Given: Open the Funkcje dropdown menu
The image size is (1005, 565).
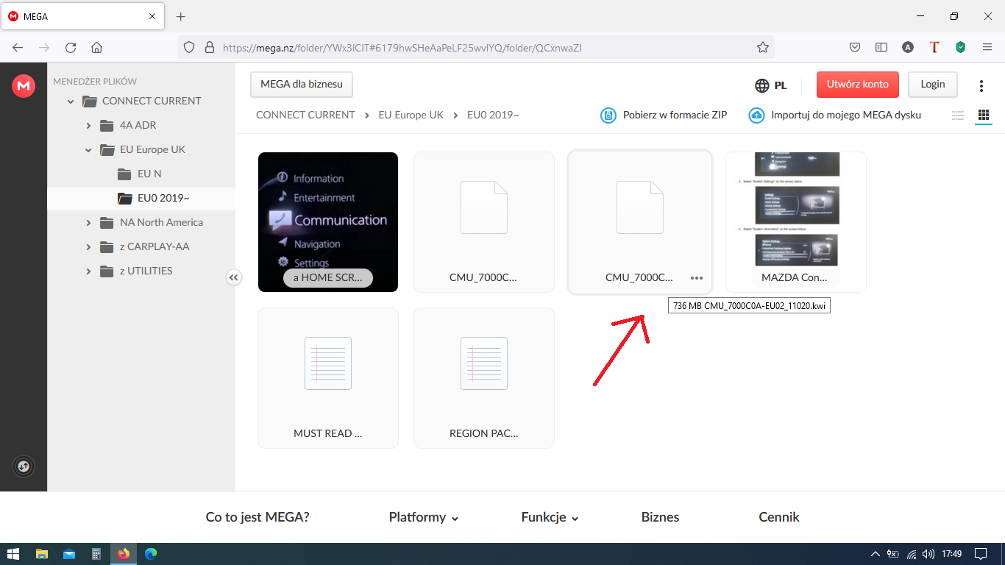Looking at the screenshot, I should click(x=550, y=517).
